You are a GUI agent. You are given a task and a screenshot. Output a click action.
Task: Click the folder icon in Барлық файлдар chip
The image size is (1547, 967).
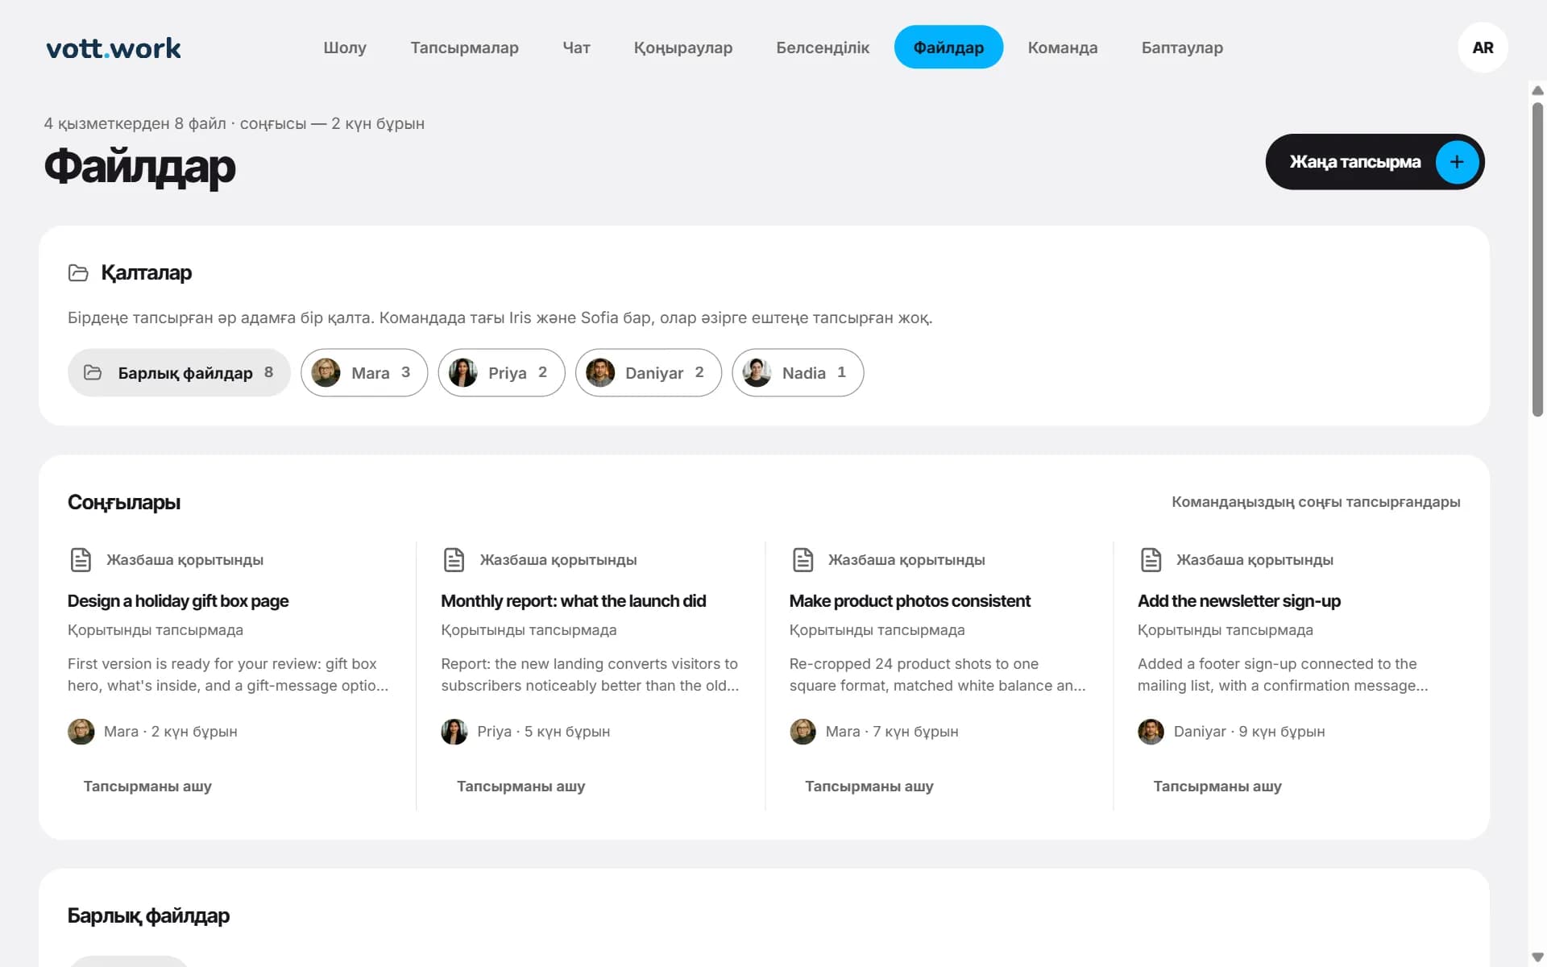click(x=93, y=372)
